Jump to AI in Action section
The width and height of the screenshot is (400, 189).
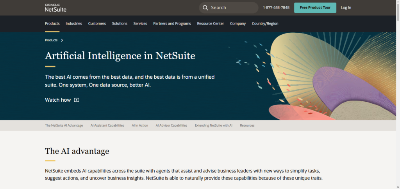pyautogui.click(x=140, y=125)
